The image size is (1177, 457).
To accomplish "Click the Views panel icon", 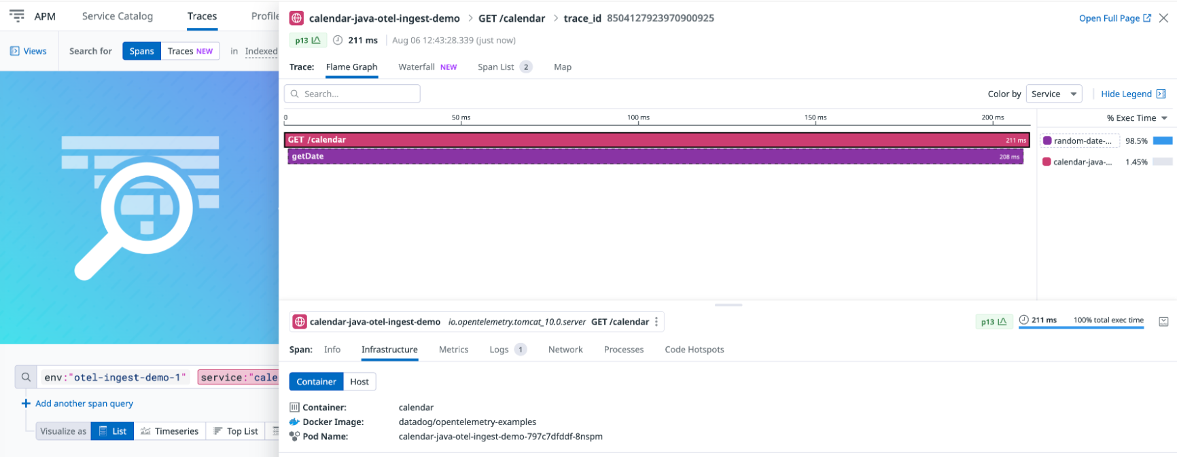I will pyautogui.click(x=15, y=51).
